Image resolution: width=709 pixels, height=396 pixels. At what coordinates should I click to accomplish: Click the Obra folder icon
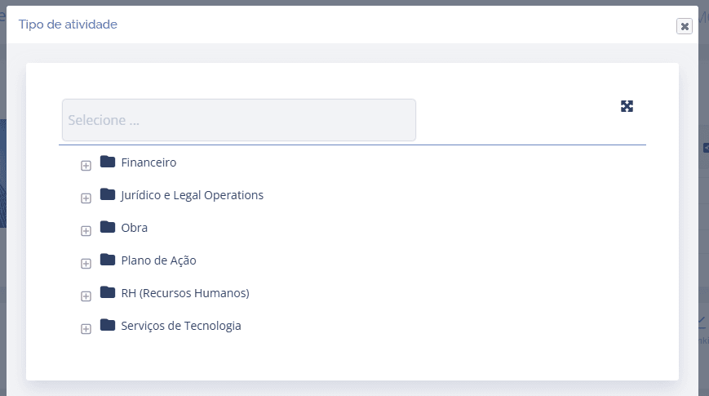click(x=108, y=227)
